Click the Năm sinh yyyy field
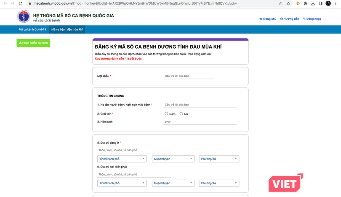Image resolution: width=341 pixels, height=197 pixels. tap(200, 122)
